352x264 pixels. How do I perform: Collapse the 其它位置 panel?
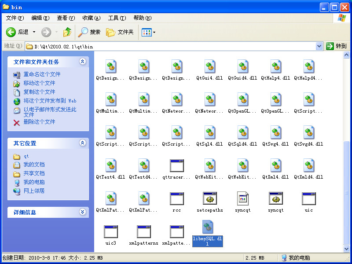point(82,143)
